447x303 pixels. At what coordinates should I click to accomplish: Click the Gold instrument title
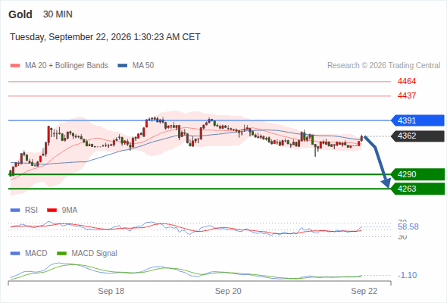(20, 14)
